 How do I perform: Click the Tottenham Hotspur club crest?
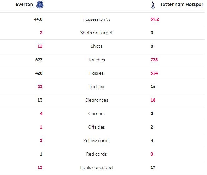(x=153, y=5)
